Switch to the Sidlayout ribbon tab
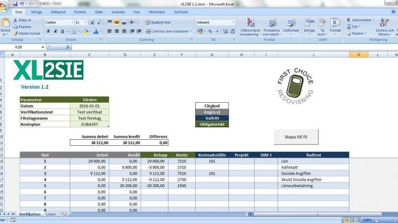This screenshot has height=223, width=398. pos(58,12)
